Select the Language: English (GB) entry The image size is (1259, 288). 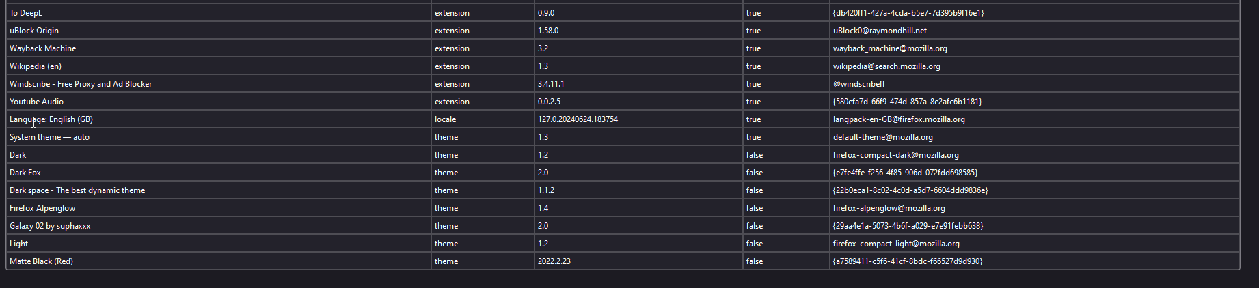(51, 119)
